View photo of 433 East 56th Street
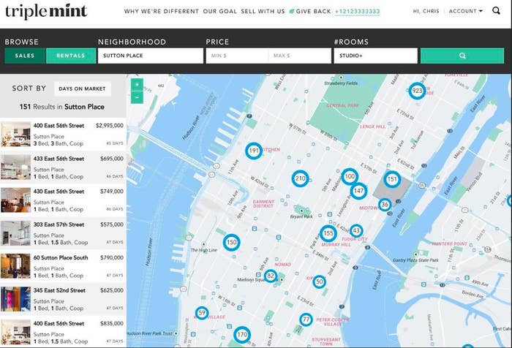The height and width of the screenshot is (348, 512). tap(15, 167)
